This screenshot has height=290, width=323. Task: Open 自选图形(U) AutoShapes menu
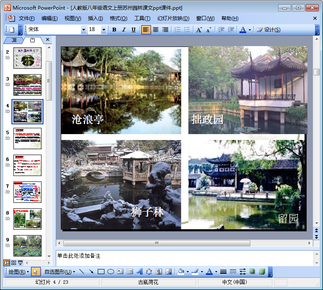tap(60, 272)
